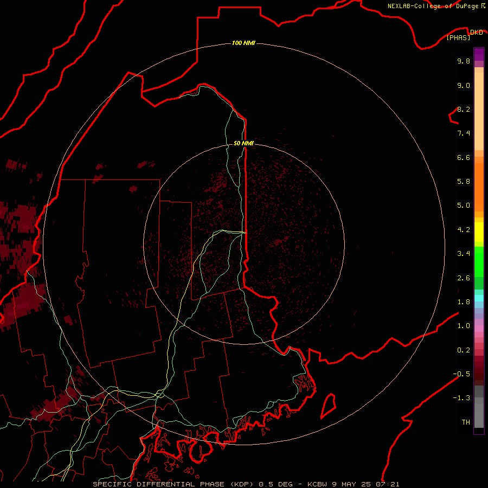
Task: Click the DKD PHAS units label
Action: [x=464, y=35]
